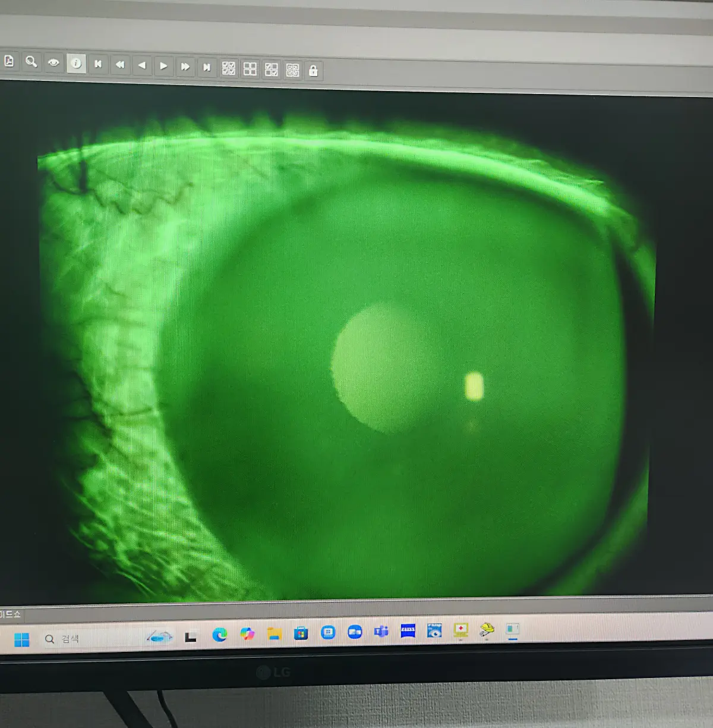Screen dimensions: 713x728
Task: Click the partial selection grid icon
Action: (x=272, y=69)
